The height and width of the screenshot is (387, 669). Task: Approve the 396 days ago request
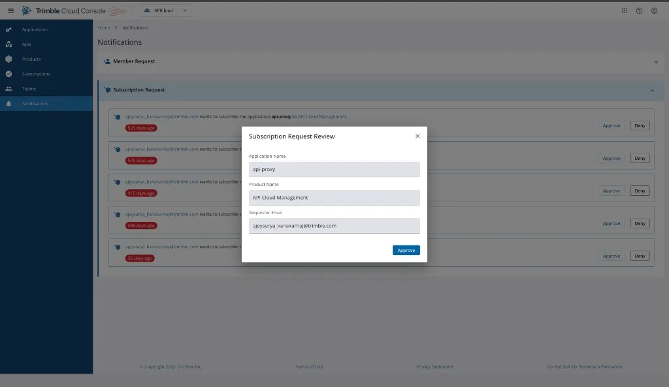pos(612,223)
